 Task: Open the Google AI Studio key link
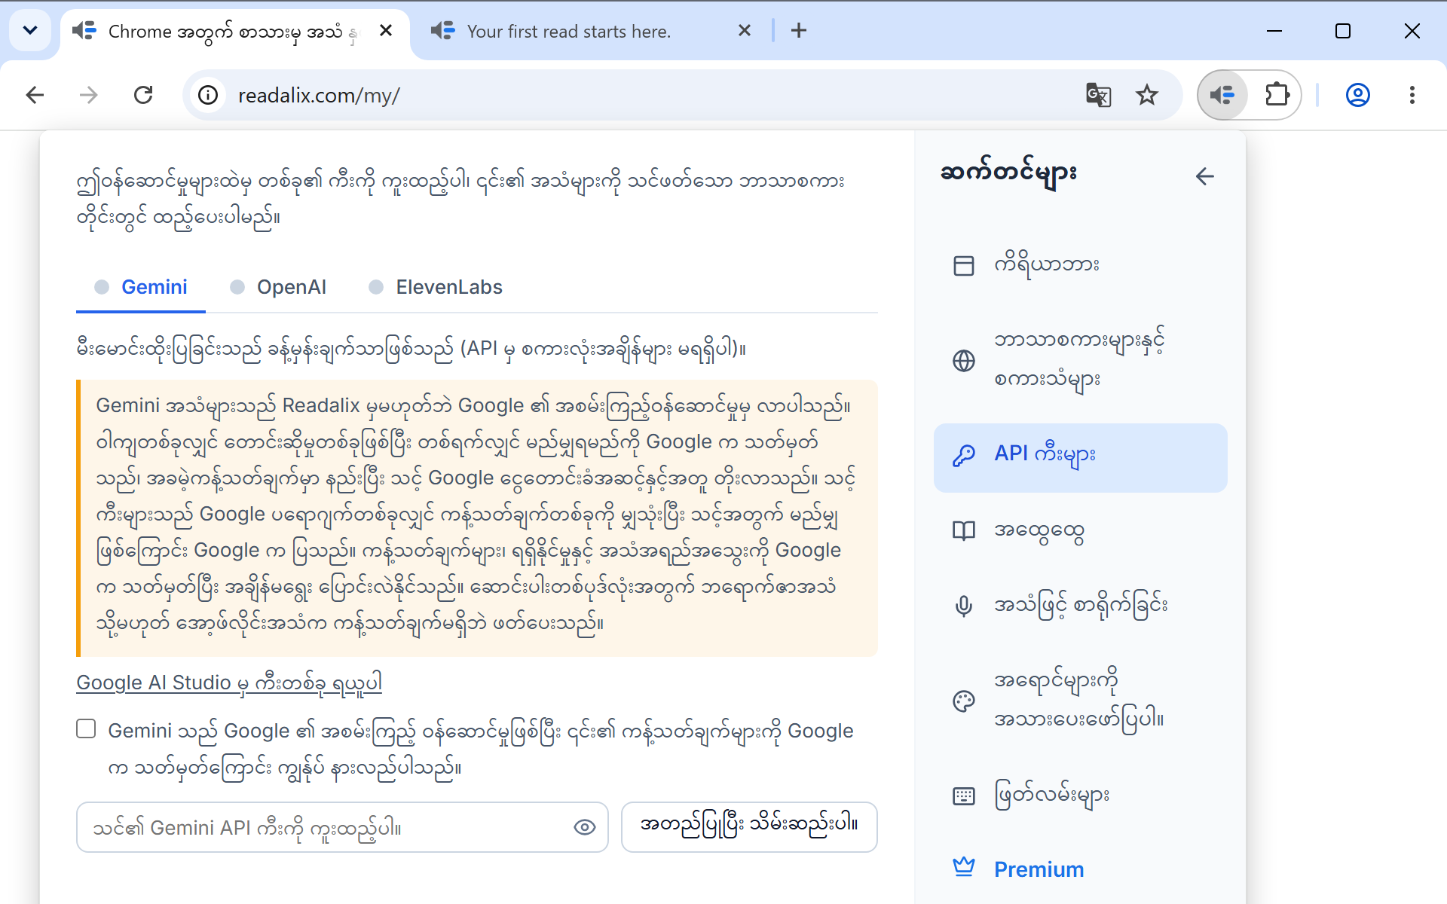tap(229, 683)
